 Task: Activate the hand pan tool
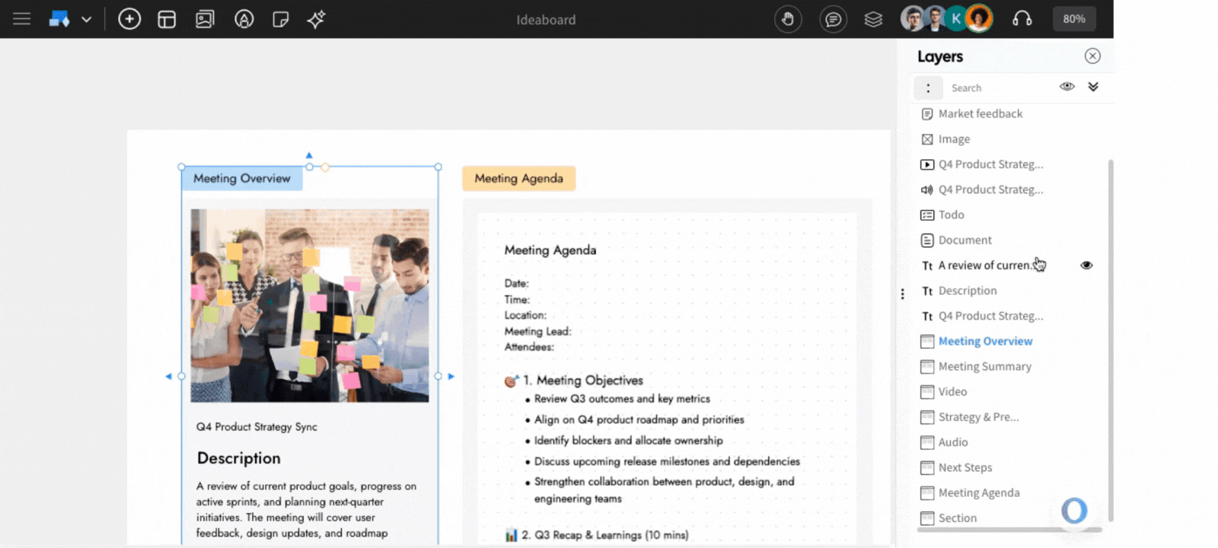[x=788, y=19]
